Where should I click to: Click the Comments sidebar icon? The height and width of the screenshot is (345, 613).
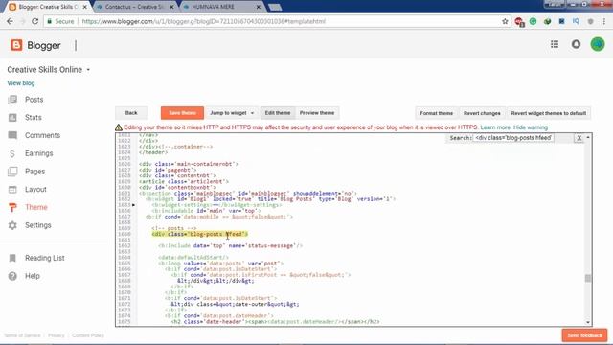click(x=12, y=135)
